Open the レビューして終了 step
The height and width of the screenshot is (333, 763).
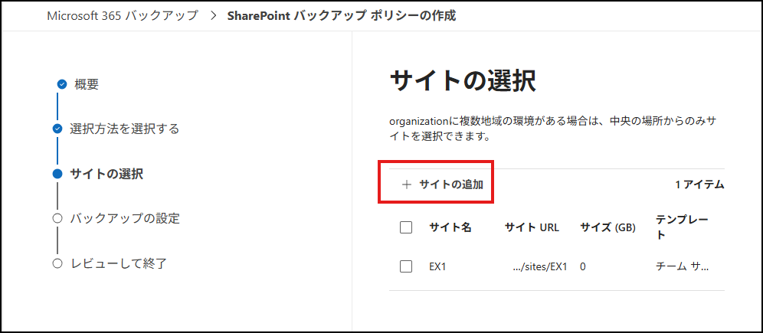(118, 263)
